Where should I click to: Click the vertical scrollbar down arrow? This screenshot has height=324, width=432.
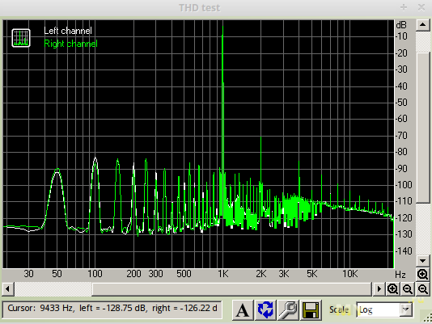pos(422,260)
